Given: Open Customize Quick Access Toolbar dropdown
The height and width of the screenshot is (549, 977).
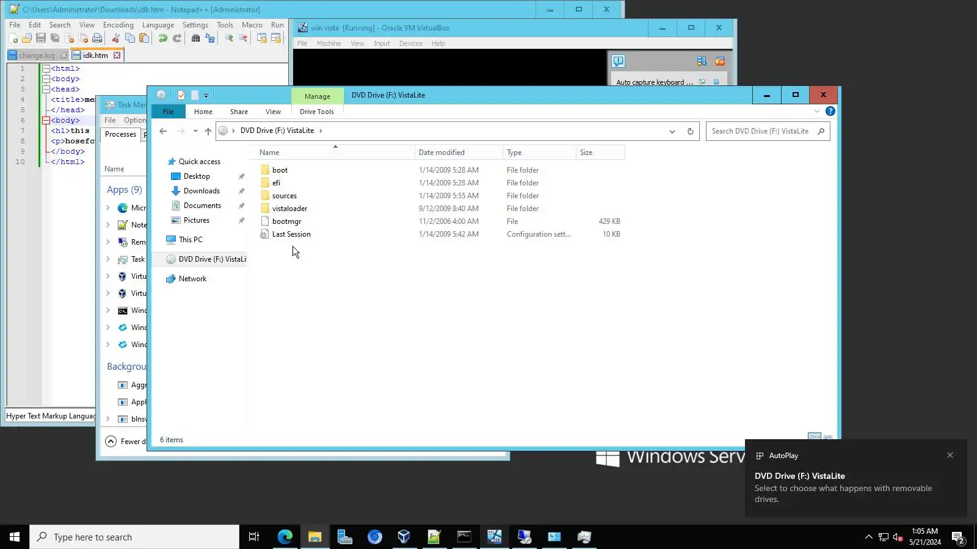Looking at the screenshot, I should pos(206,95).
